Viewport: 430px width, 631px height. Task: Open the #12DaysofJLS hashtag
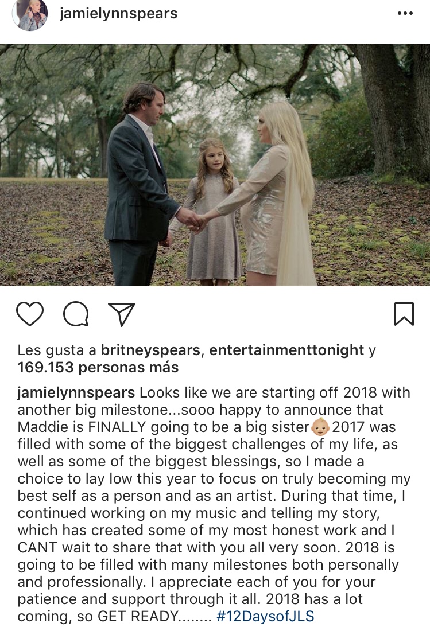coord(265,617)
